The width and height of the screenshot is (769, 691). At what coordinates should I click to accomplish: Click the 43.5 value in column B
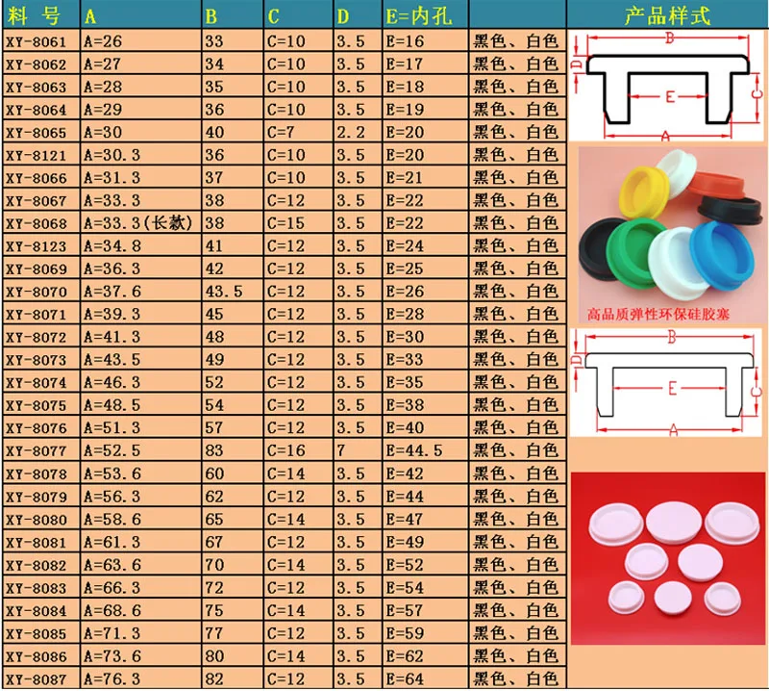pos(222,291)
